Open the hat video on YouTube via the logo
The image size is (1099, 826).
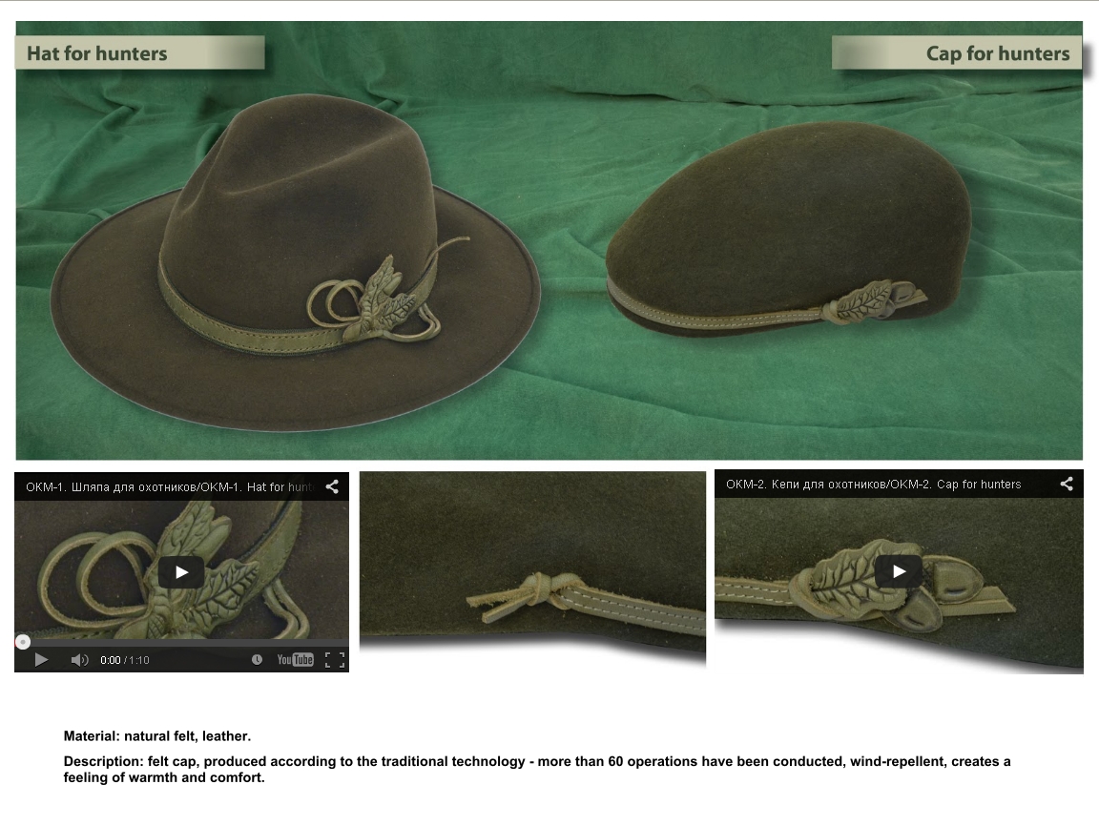295,659
